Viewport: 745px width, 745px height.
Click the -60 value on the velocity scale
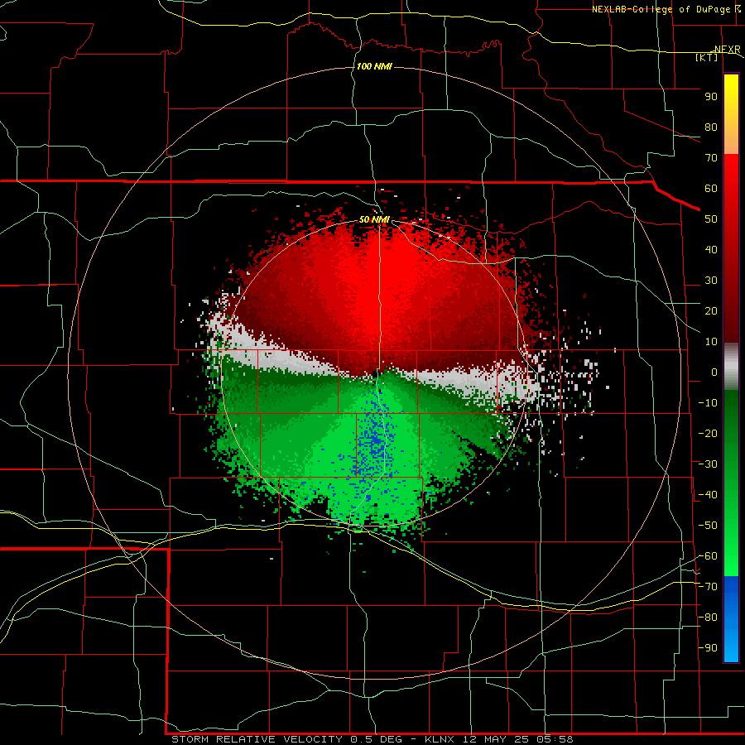(x=708, y=556)
